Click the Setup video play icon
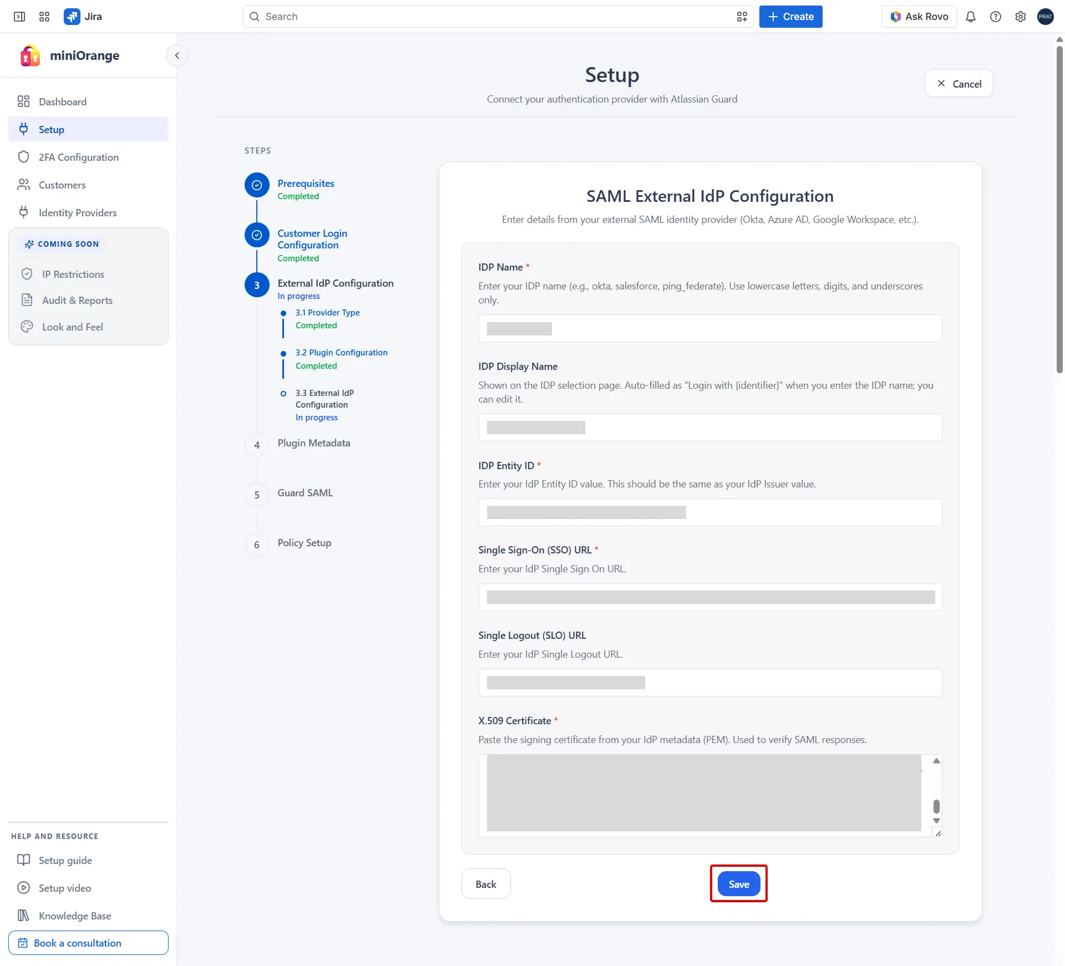The image size is (1065, 966). [23, 888]
